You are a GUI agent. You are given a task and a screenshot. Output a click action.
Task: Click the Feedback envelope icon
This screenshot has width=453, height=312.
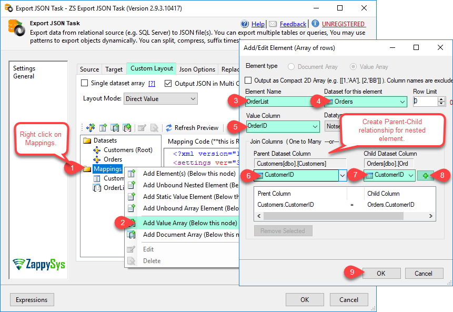273,24
